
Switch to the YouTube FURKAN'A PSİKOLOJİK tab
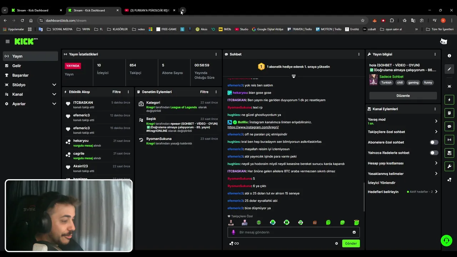pyautogui.click(x=150, y=10)
